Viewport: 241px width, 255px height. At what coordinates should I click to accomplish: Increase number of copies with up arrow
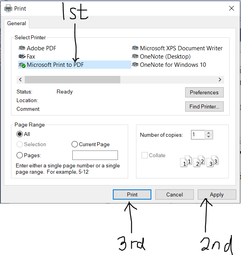(x=209, y=133)
